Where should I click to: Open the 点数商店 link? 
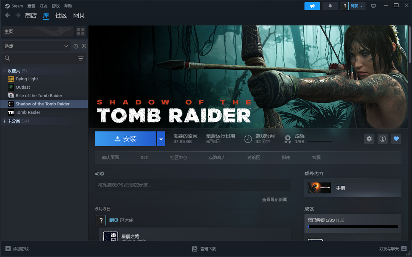217,158
